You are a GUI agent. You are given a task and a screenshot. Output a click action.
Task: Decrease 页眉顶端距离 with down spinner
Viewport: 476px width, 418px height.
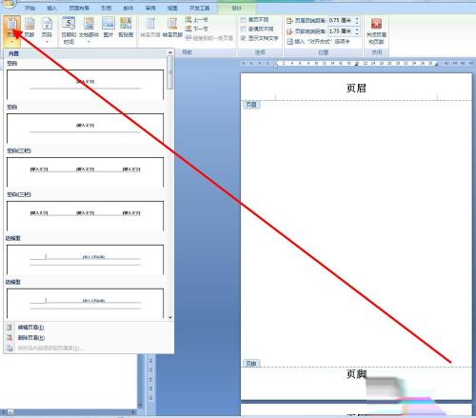(357, 23)
